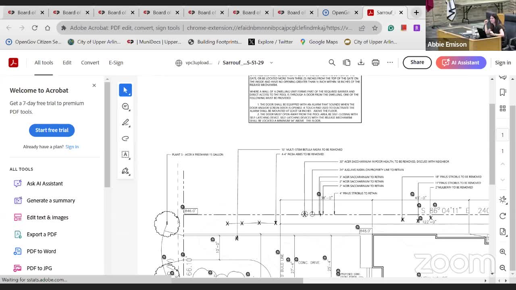Print the document using printer icon
The height and width of the screenshot is (290, 516).
[x=375, y=62]
